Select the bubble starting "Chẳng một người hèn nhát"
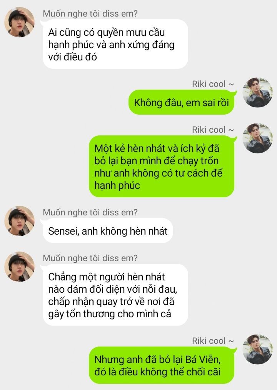 115,295
